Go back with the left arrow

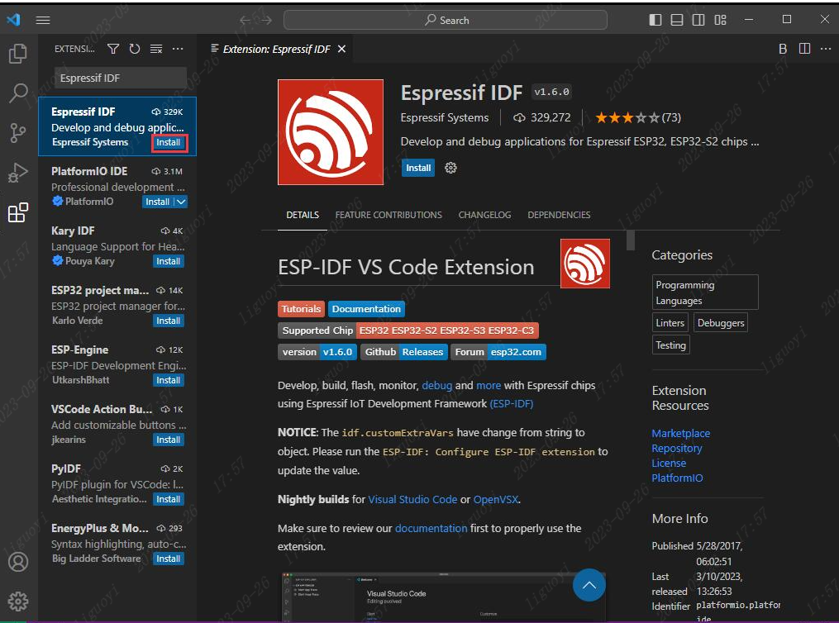point(245,21)
